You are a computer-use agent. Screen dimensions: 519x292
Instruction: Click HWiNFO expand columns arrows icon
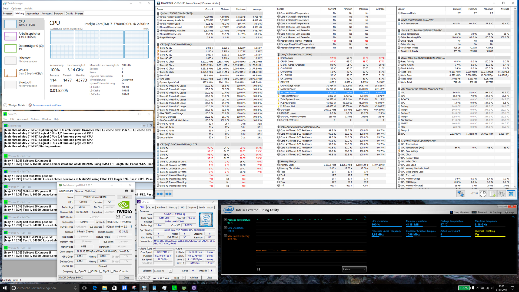[160, 194]
